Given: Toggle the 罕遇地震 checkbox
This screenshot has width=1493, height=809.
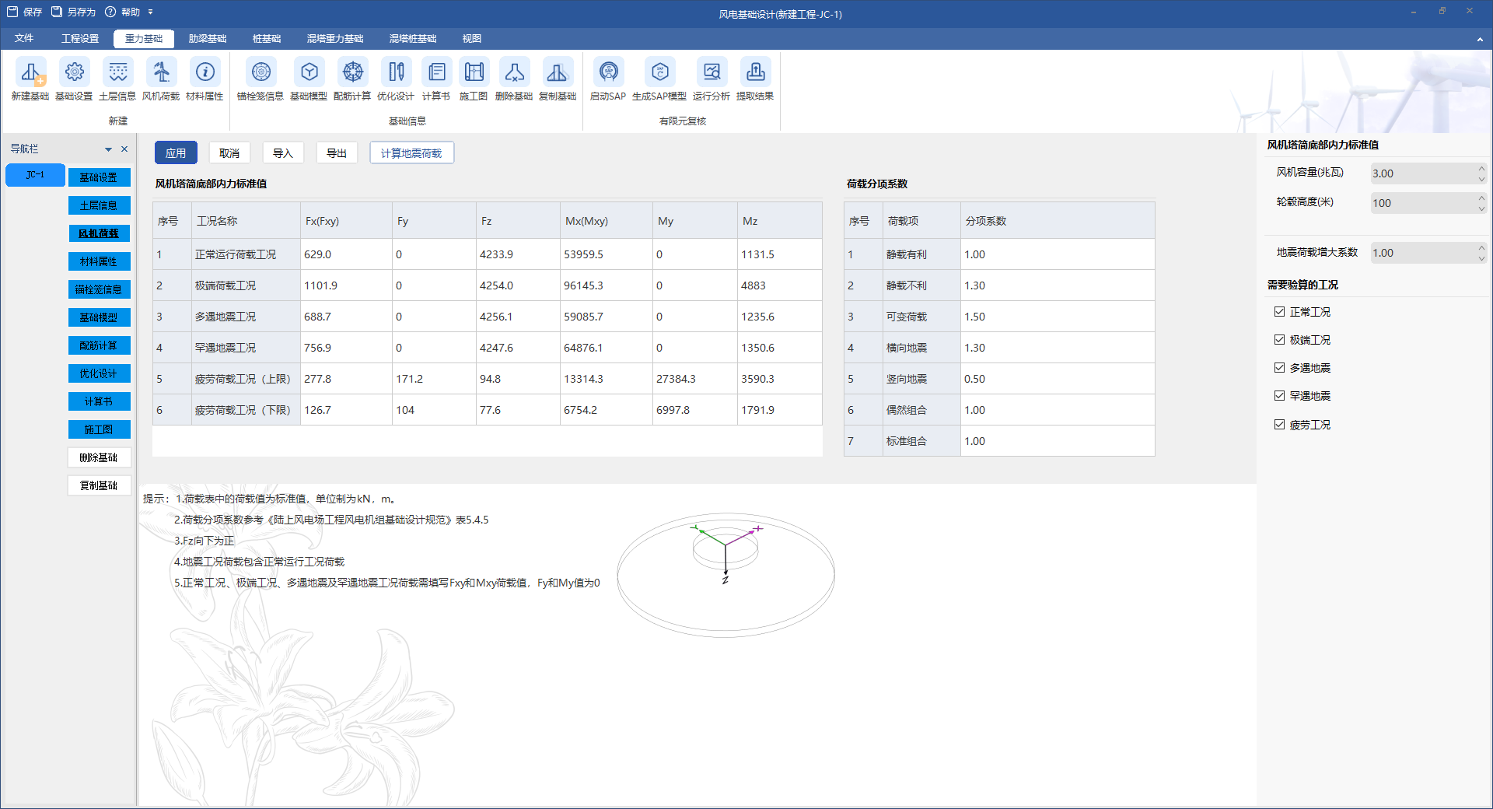Looking at the screenshot, I should (x=1279, y=396).
